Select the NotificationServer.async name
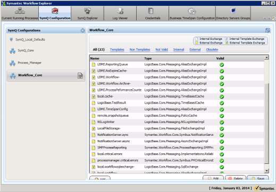Viewport: 276px width, 192px height. point(113,141)
